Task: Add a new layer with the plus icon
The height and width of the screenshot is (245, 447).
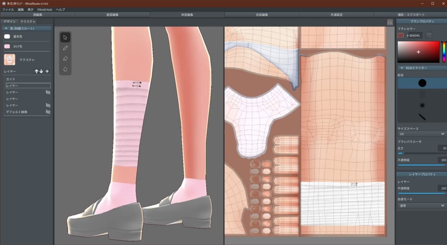Action: [47, 71]
